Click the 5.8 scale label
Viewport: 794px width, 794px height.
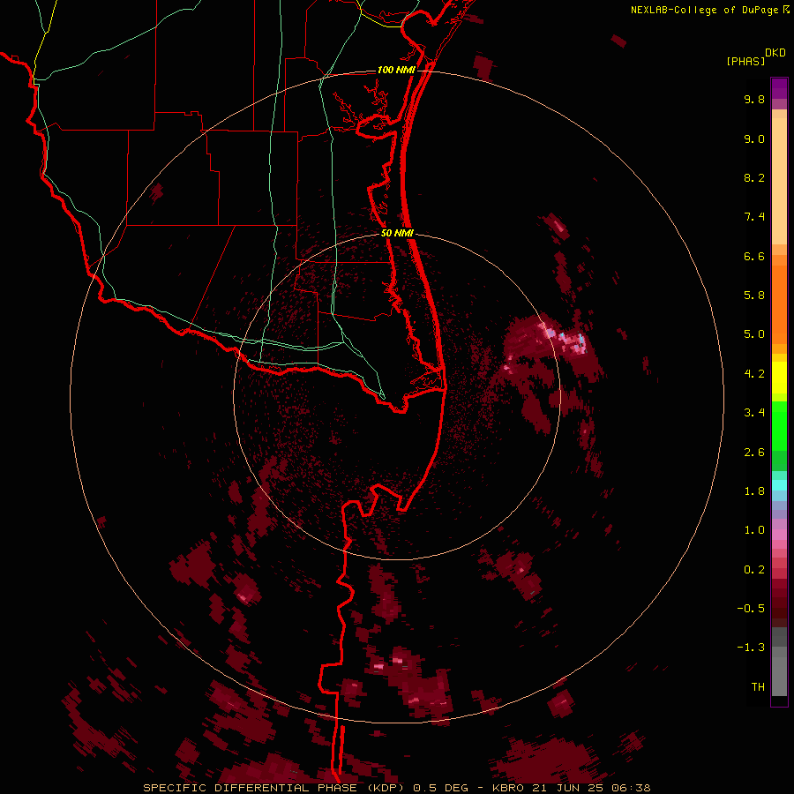click(x=754, y=296)
